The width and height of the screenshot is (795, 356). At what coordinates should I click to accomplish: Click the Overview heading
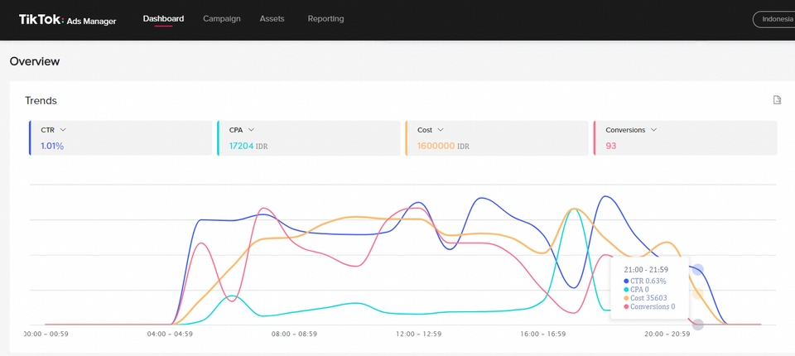(x=35, y=61)
